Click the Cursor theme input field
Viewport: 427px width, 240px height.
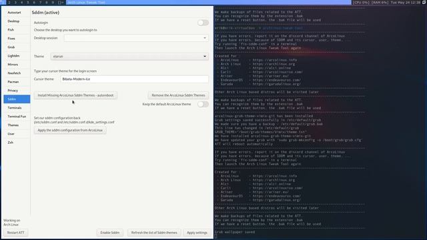135,79
